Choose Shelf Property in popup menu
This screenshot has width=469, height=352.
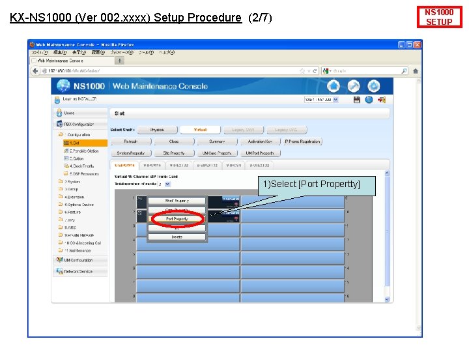pyautogui.click(x=177, y=201)
